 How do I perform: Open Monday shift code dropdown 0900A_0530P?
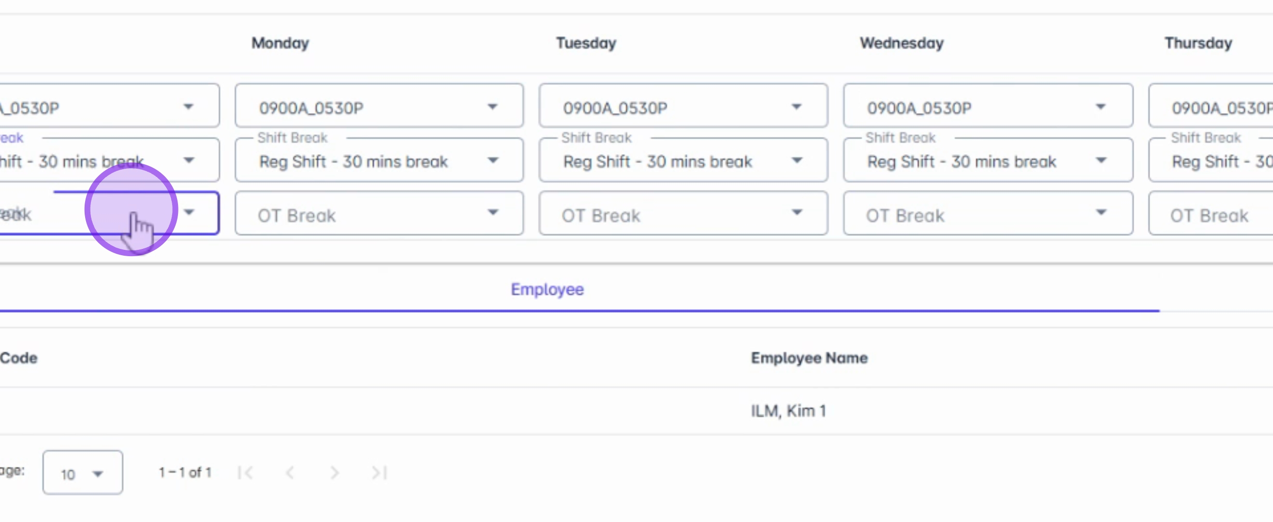pos(379,107)
